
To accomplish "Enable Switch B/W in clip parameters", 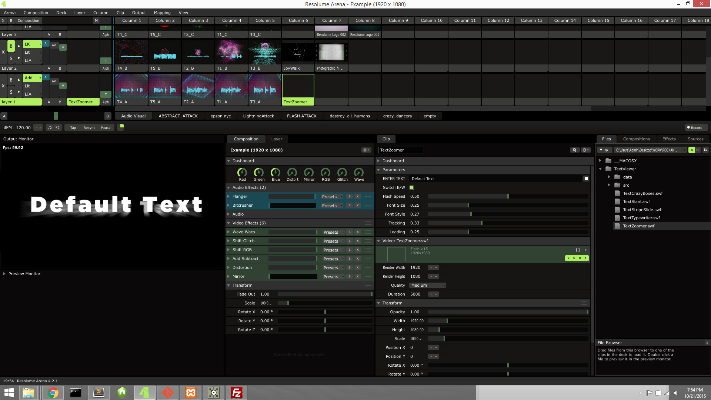I will coord(411,187).
